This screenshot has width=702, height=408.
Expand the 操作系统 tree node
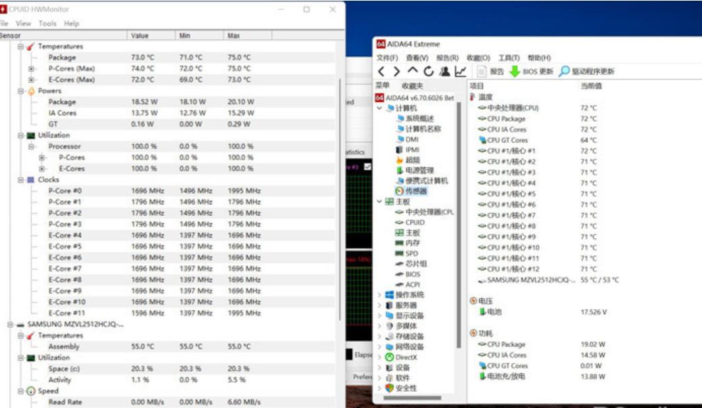click(x=379, y=295)
